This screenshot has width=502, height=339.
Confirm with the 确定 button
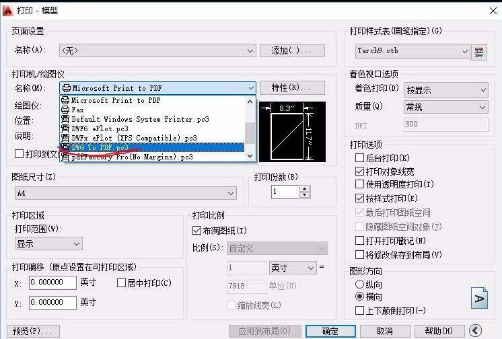[x=330, y=331]
